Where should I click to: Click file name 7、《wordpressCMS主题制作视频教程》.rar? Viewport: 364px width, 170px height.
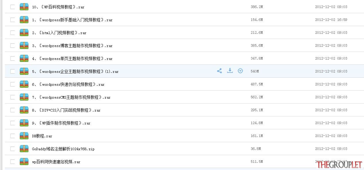pyautogui.click(x=71, y=97)
